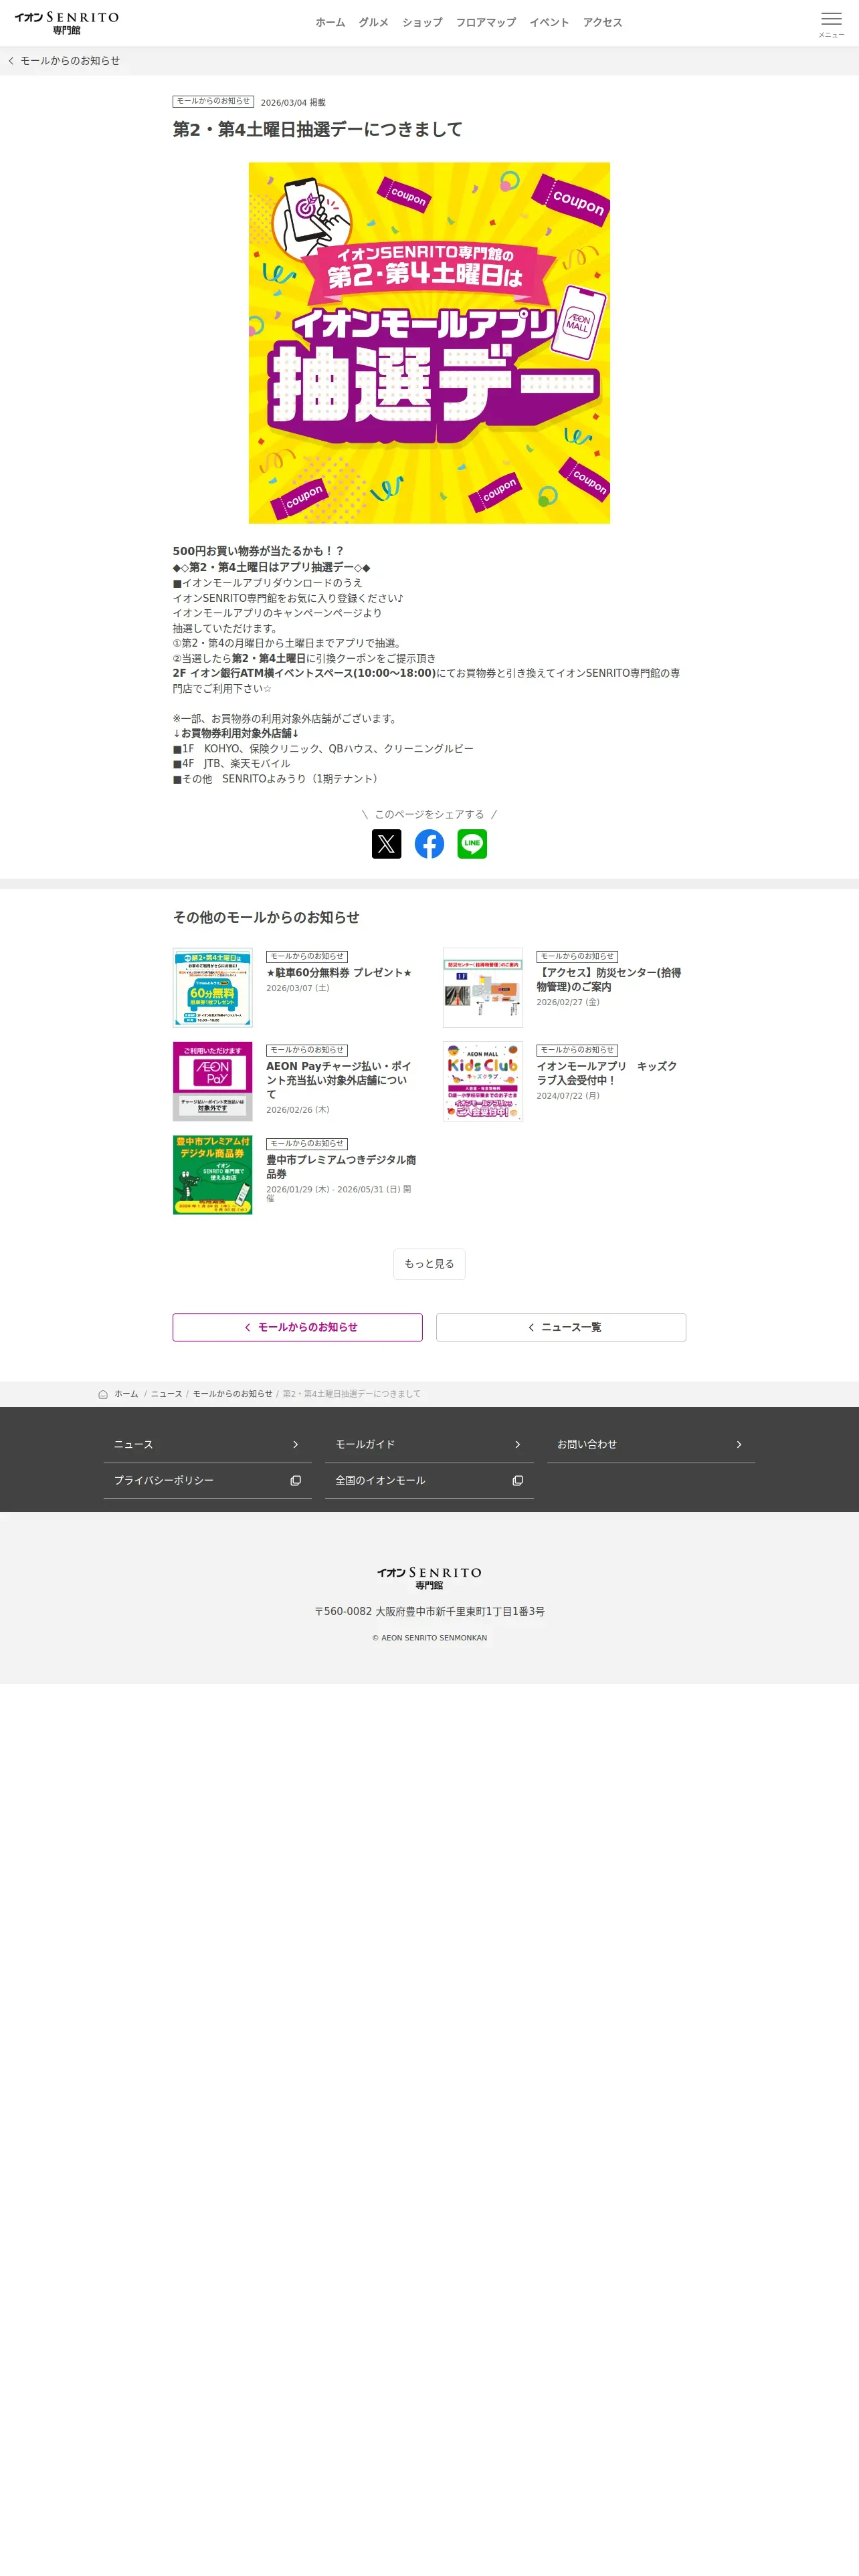Expand the footer お問い合わせ link
Screen dimensions: 859x2576
click(x=651, y=1445)
